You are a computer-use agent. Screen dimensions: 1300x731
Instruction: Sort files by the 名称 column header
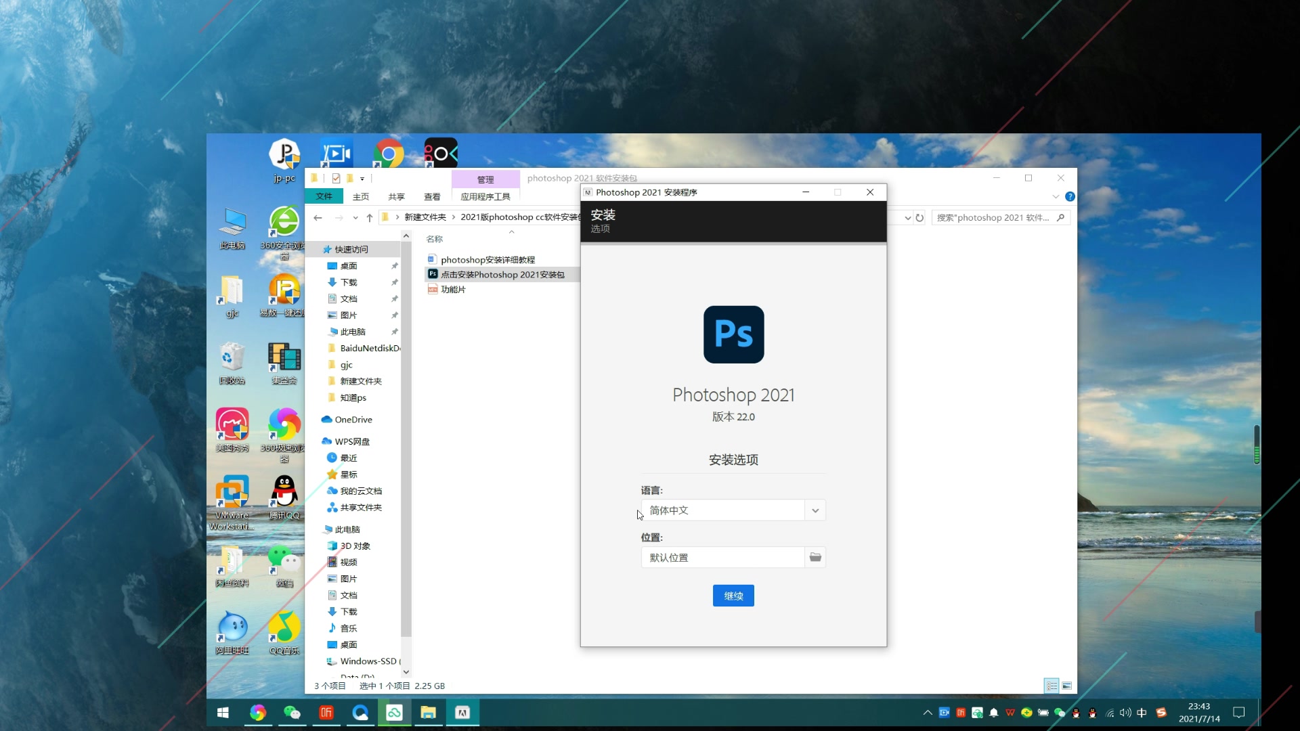435,238
